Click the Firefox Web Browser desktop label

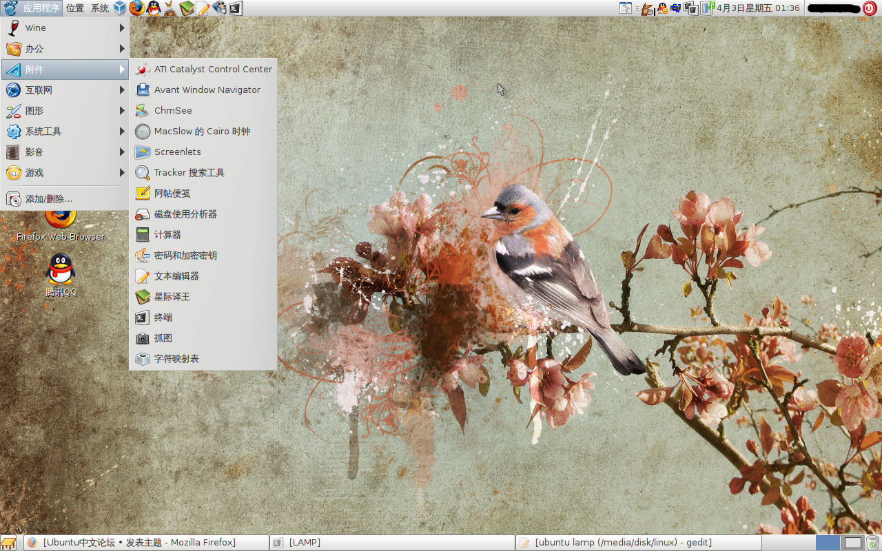61,236
